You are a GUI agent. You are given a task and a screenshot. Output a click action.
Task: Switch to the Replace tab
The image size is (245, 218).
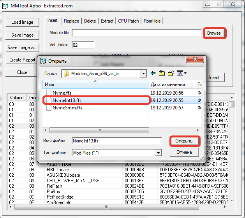click(x=71, y=21)
